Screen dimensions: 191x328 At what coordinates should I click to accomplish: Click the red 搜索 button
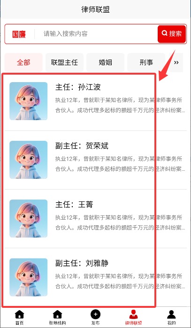coord(172,34)
